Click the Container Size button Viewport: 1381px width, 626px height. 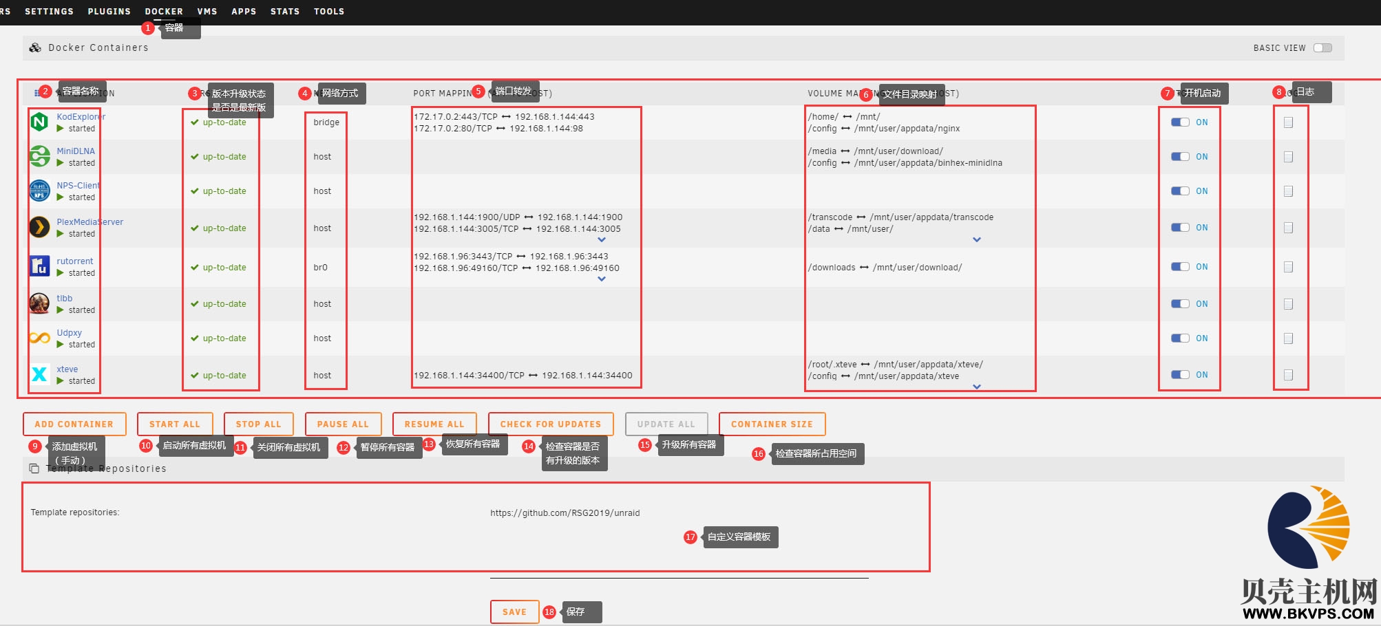[772, 424]
